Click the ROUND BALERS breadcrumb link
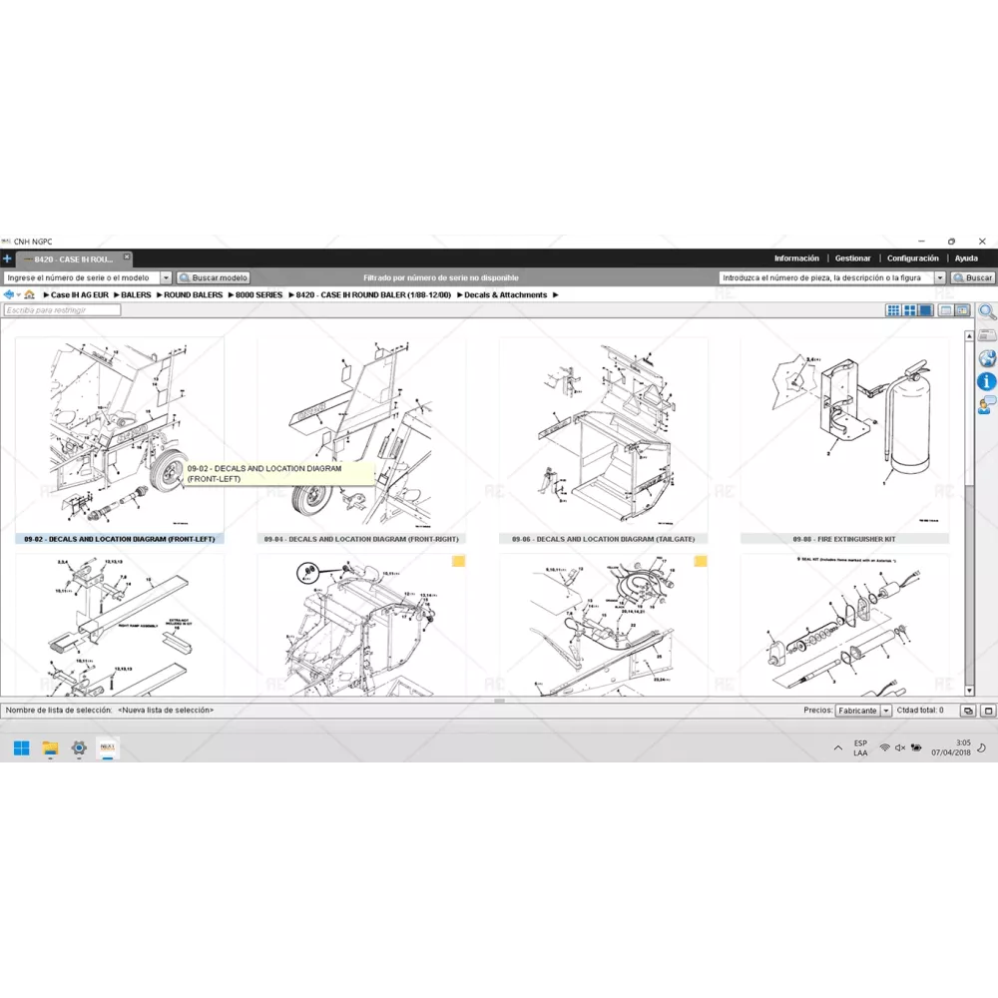 (x=193, y=295)
